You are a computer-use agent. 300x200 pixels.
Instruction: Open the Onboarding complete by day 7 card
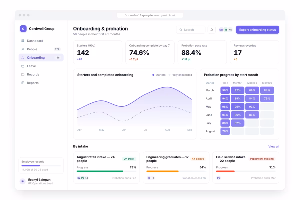(150, 52)
